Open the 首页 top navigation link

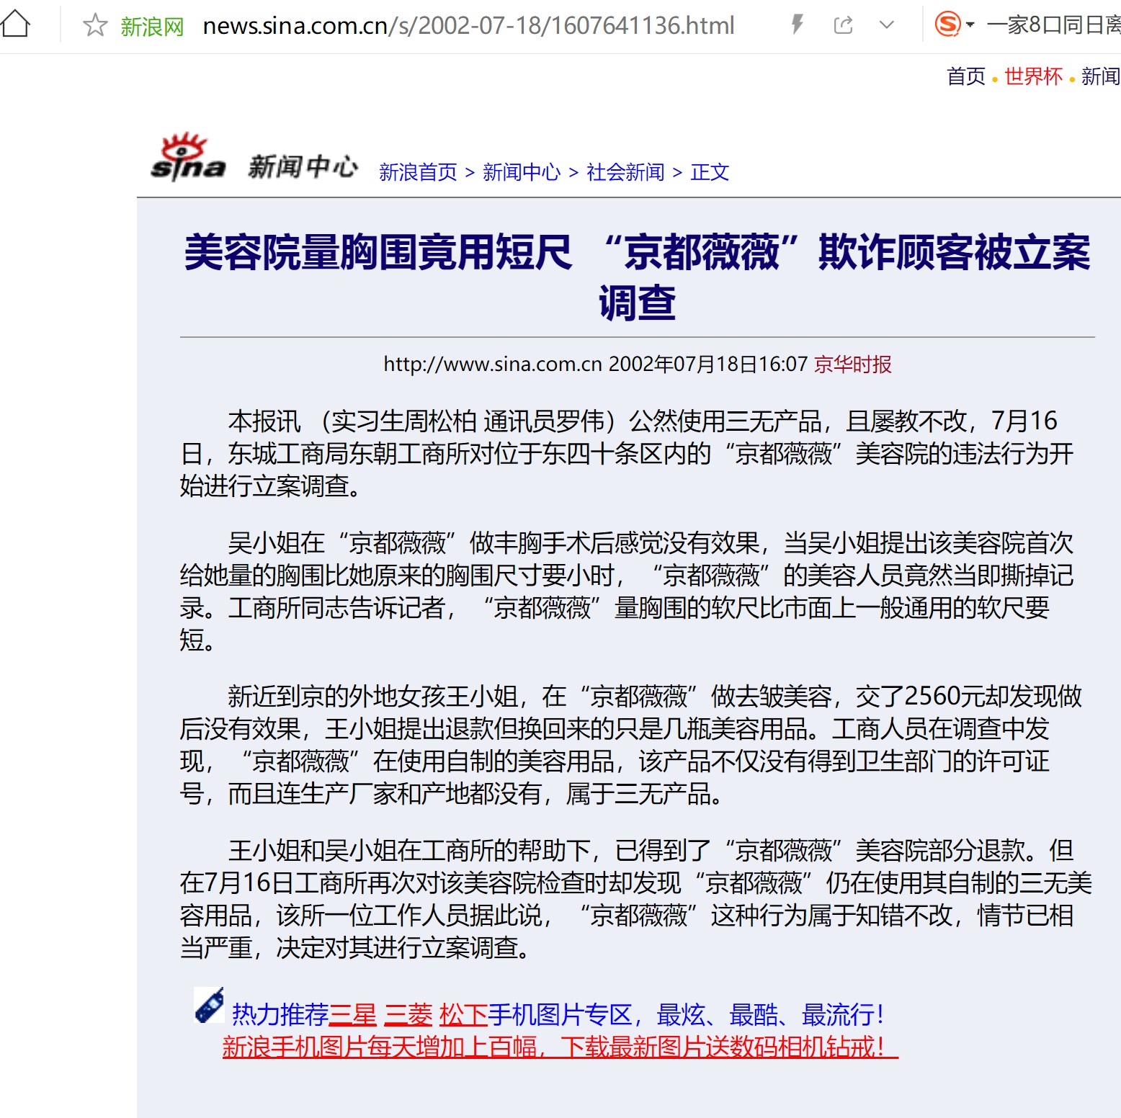[965, 76]
